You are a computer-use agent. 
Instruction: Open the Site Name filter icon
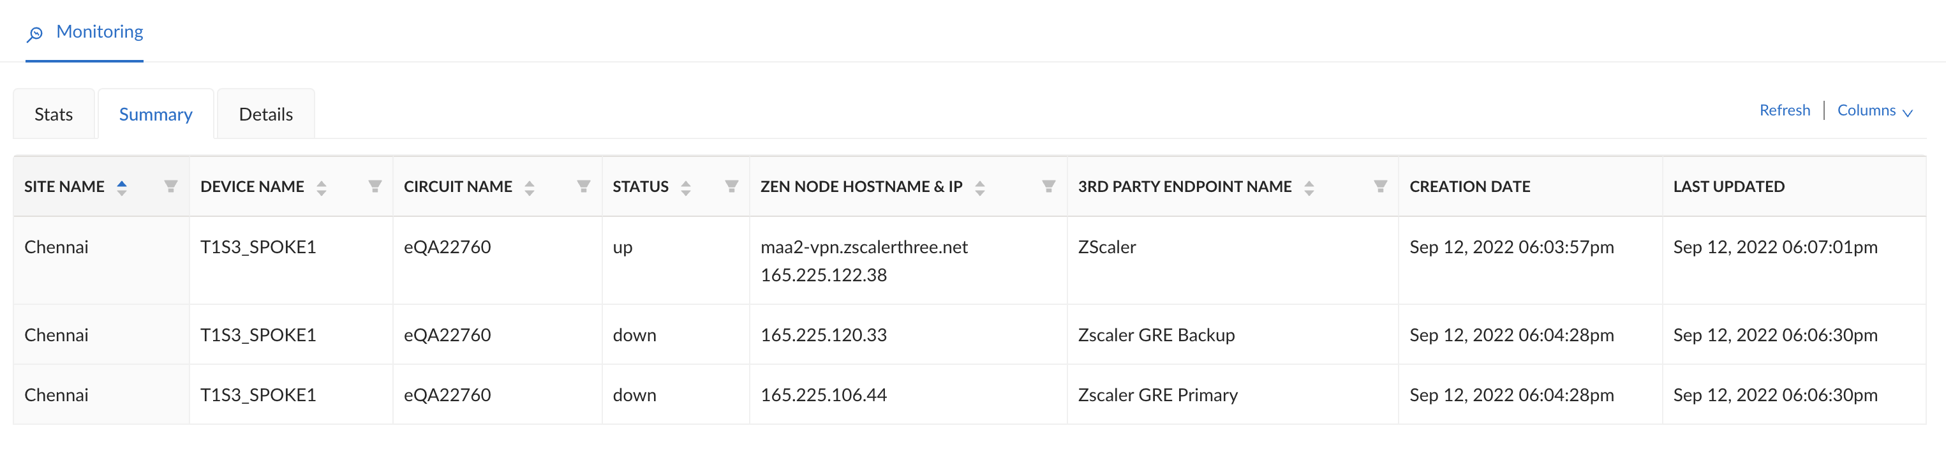pyautogui.click(x=171, y=186)
